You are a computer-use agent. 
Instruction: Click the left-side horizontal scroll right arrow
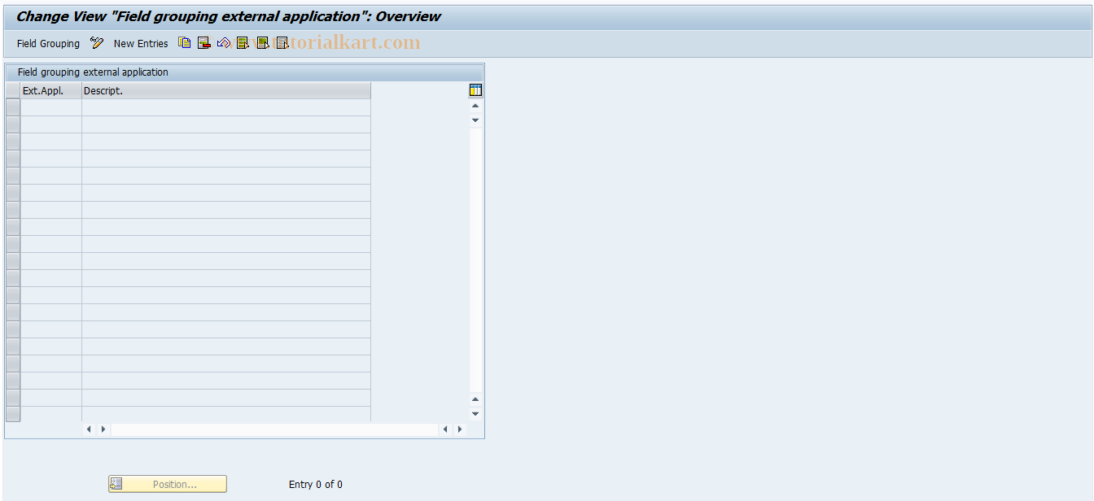(103, 429)
